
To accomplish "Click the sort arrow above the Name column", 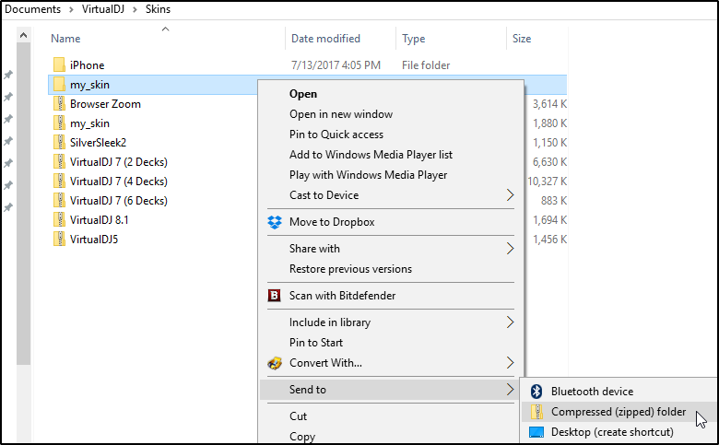I will [166, 29].
